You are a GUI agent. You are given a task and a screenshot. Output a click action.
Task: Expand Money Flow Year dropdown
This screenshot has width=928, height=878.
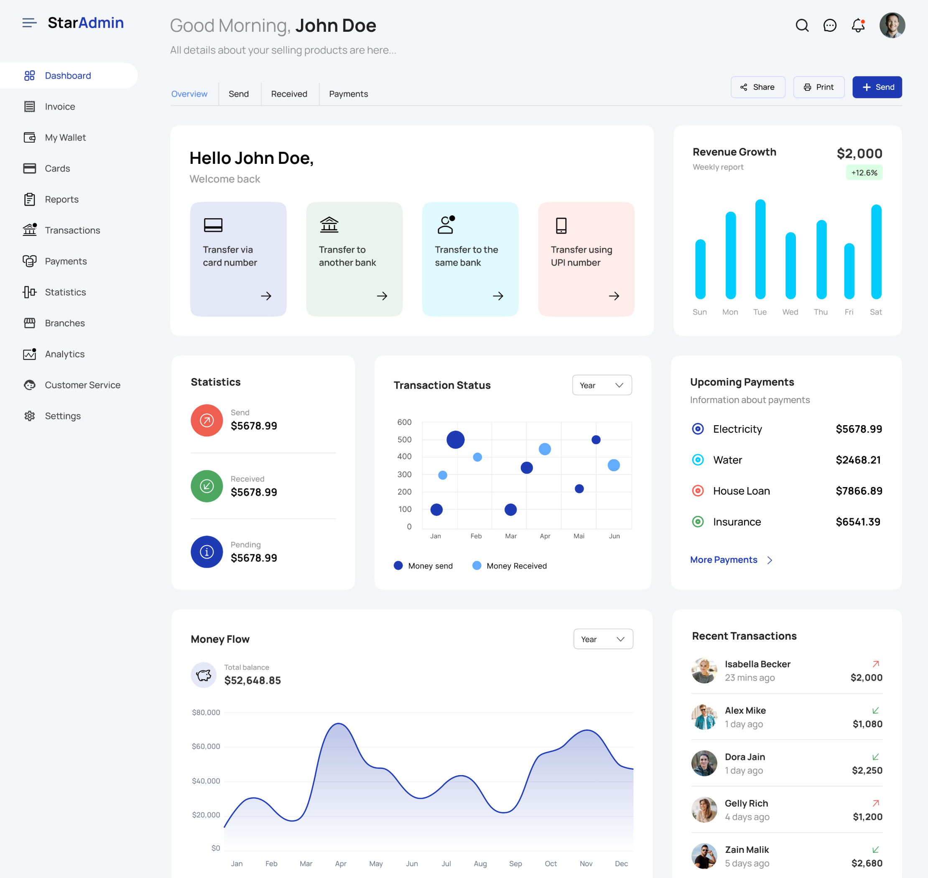point(603,639)
